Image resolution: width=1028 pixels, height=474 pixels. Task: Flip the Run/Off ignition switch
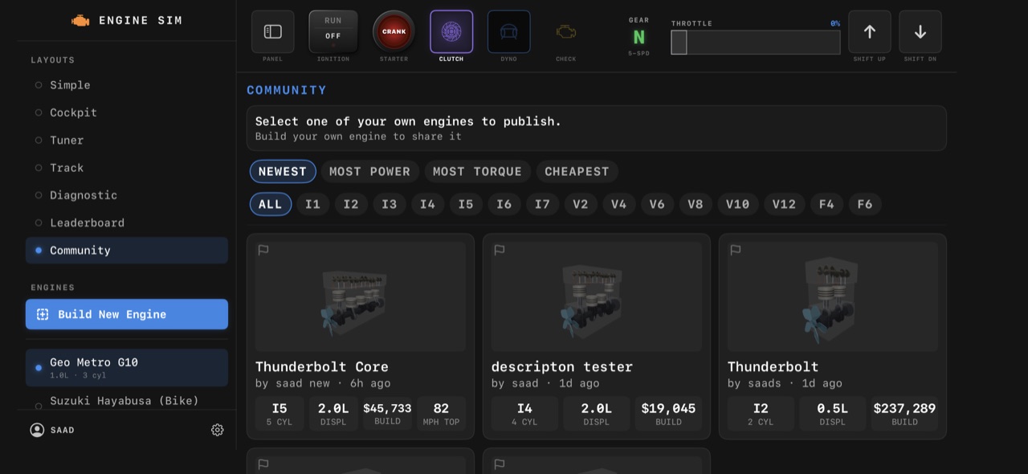[332, 31]
